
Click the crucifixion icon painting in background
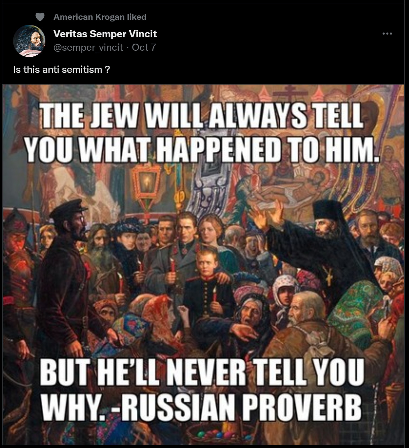point(286,188)
